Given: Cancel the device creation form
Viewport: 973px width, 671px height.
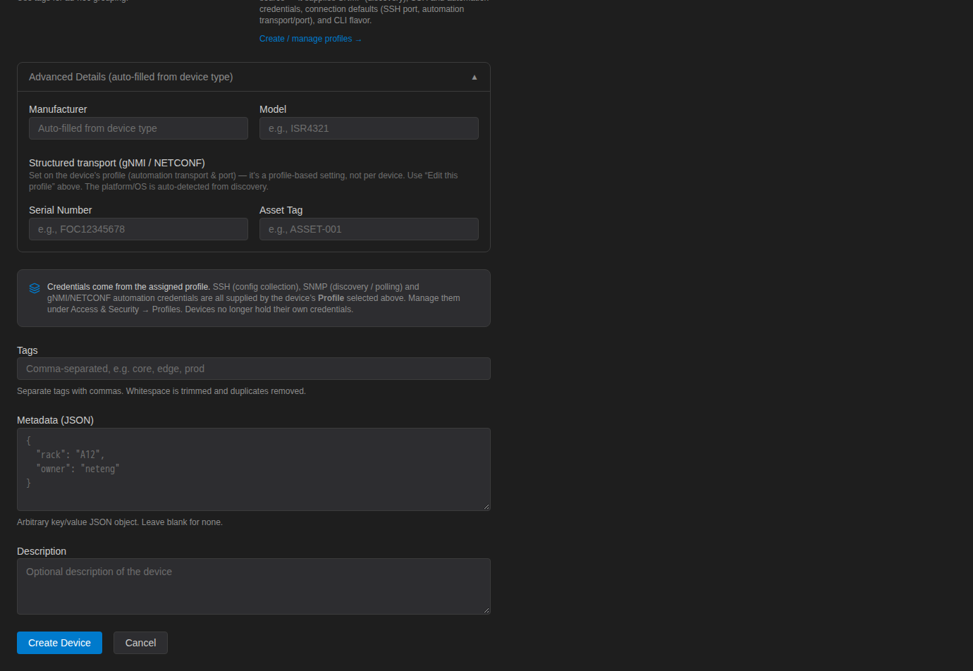Looking at the screenshot, I should click(140, 643).
